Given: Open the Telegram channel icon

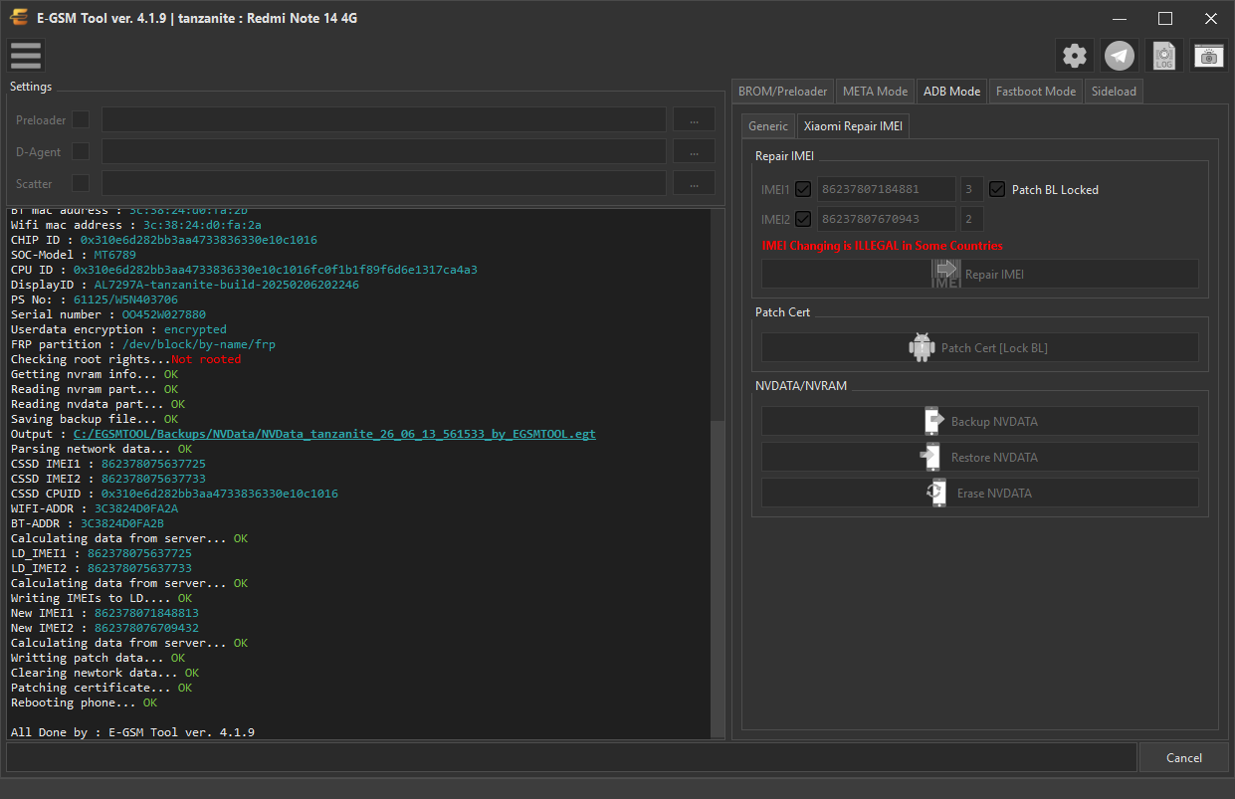Looking at the screenshot, I should [x=1120, y=56].
